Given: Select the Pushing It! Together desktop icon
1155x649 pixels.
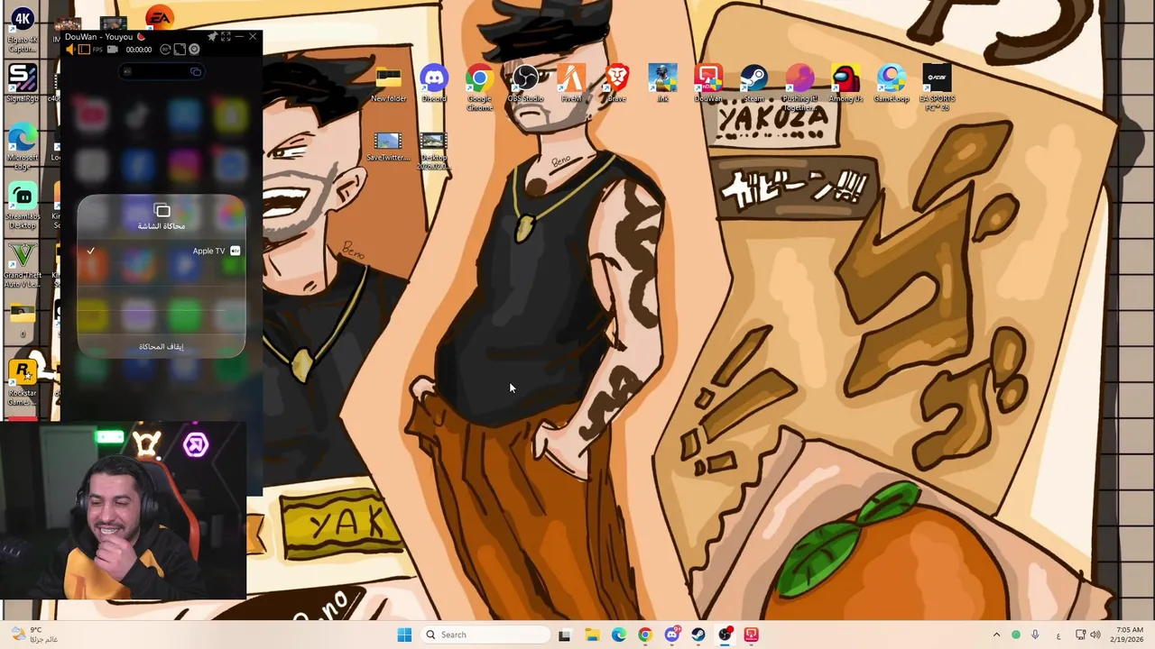Looking at the screenshot, I should click(x=799, y=87).
